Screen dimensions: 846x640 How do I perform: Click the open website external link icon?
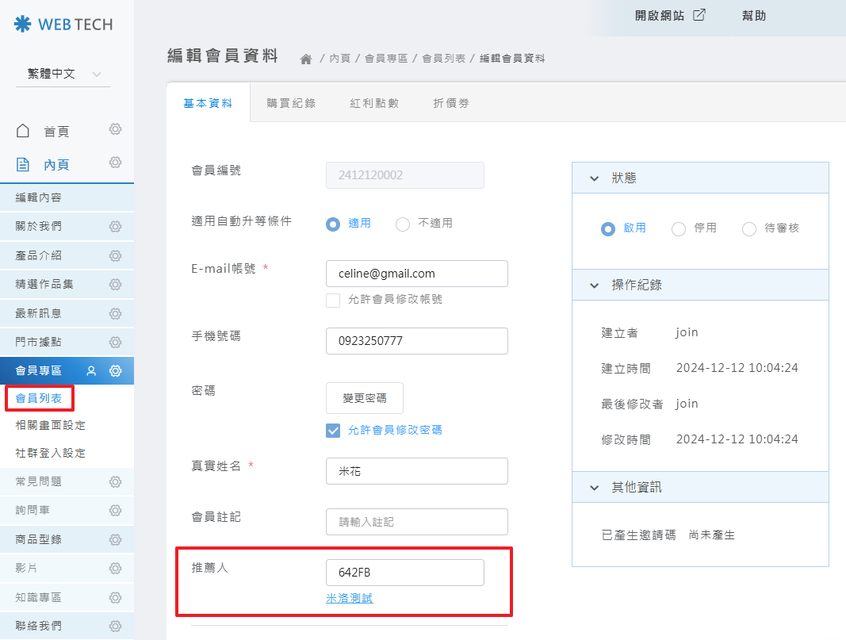(699, 15)
